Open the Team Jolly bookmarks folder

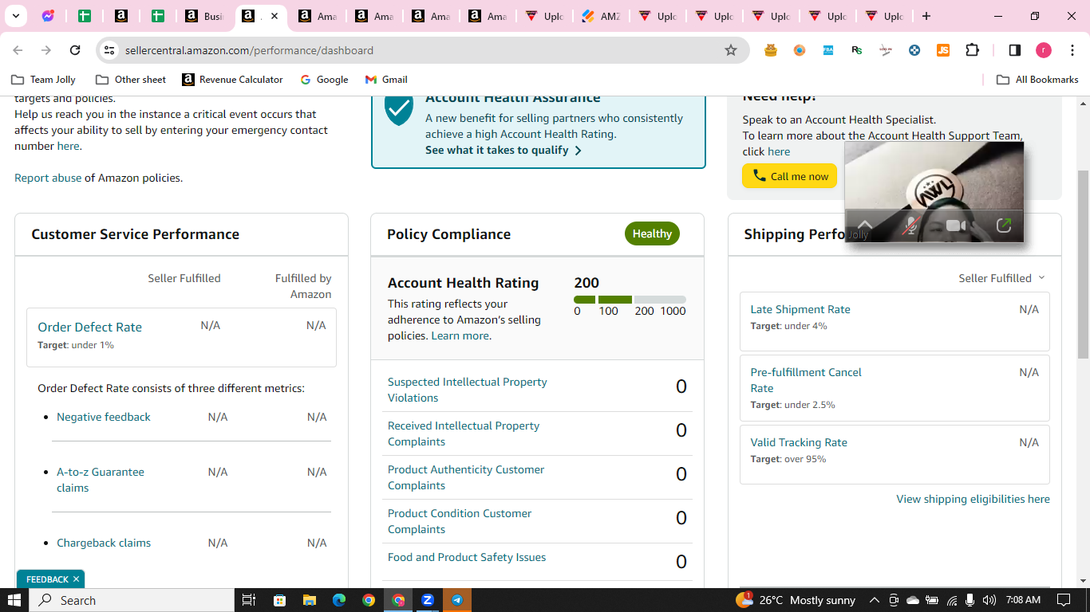point(44,80)
